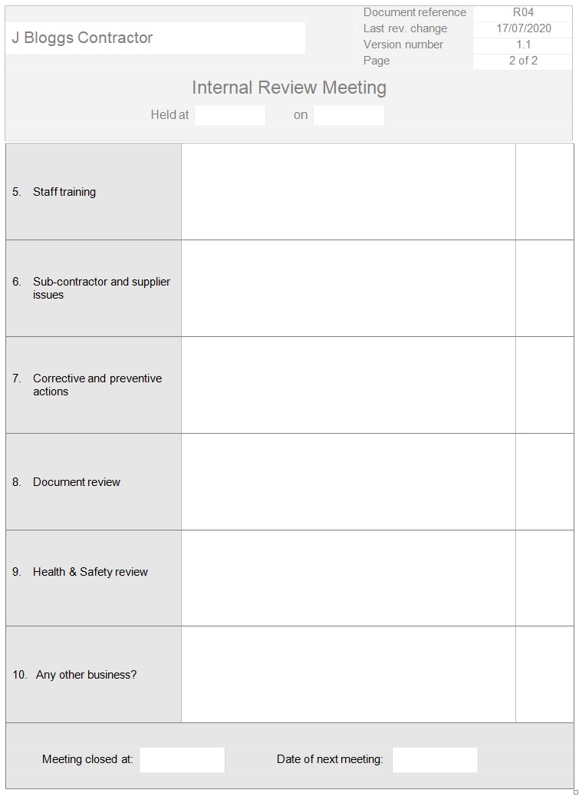Click the last revision date 17/07/2020
This screenshot has width=579, height=803.
(523, 28)
